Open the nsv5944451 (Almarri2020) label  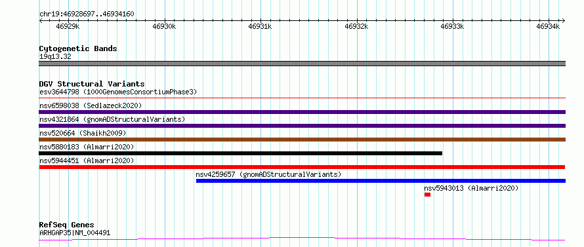tap(87, 161)
